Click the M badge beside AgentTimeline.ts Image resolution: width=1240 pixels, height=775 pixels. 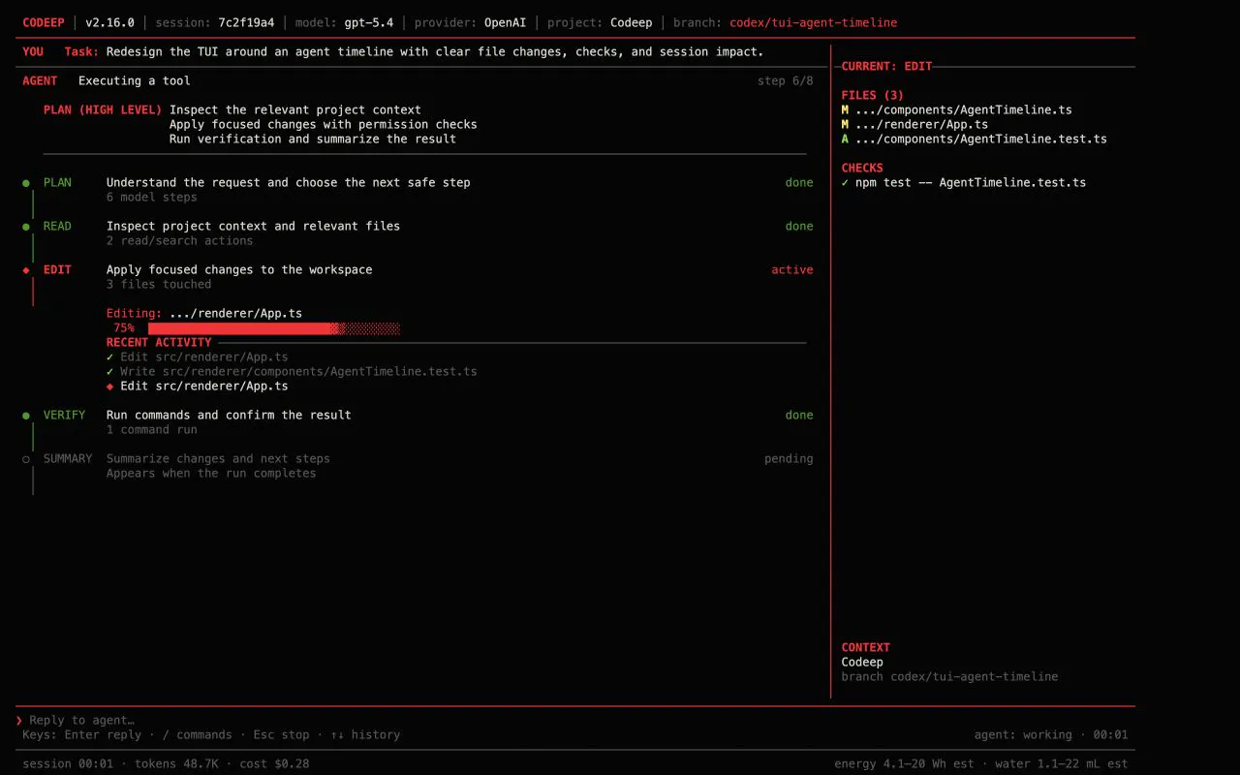pyautogui.click(x=845, y=110)
